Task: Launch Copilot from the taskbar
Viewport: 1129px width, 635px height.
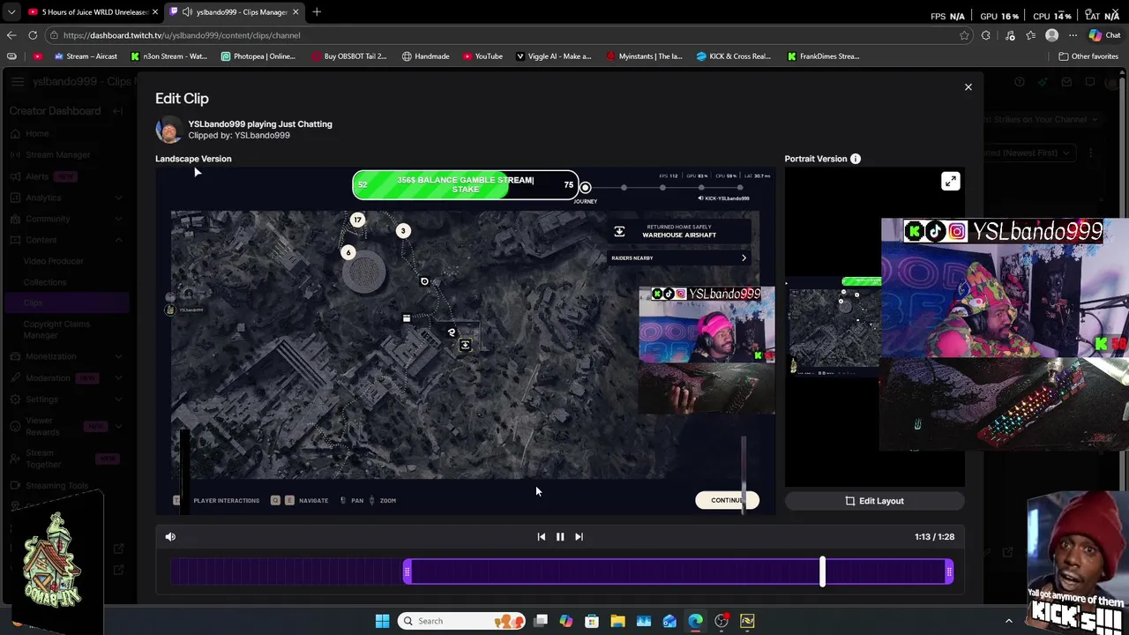Action: click(566, 621)
